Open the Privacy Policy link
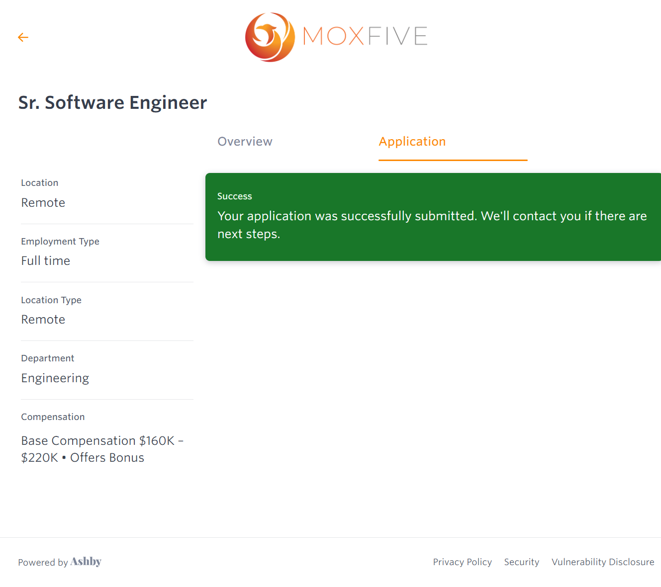Image resolution: width=661 pixels, height=587 pixels. [462, 562]
